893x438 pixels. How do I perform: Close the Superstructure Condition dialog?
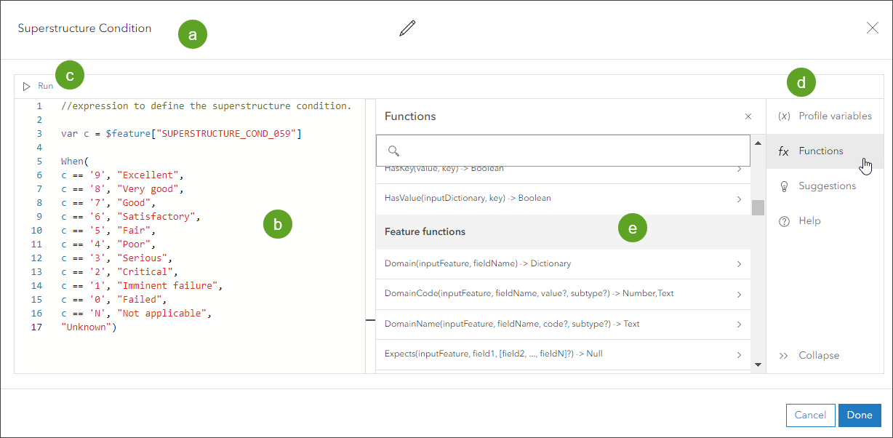[x=873, y=28]
